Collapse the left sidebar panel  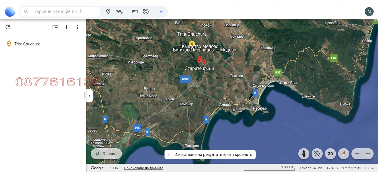tap(89, 96)
